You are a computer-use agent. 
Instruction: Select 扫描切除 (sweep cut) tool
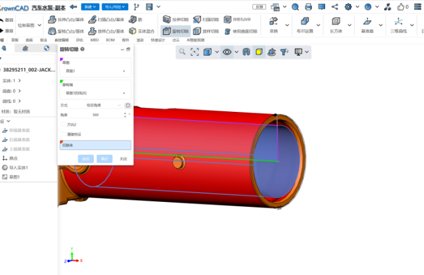206,20
